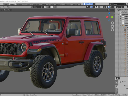Open the Tool properties tab
The image size is (128, 96).
(x=117, y=82)
